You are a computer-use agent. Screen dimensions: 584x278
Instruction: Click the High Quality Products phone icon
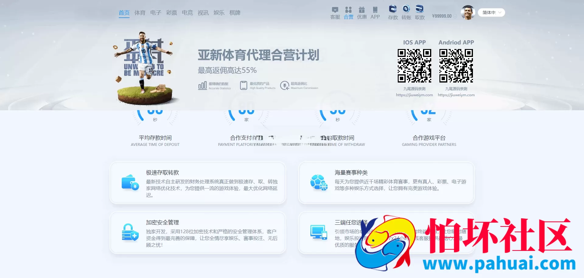[x=243, y=85]
